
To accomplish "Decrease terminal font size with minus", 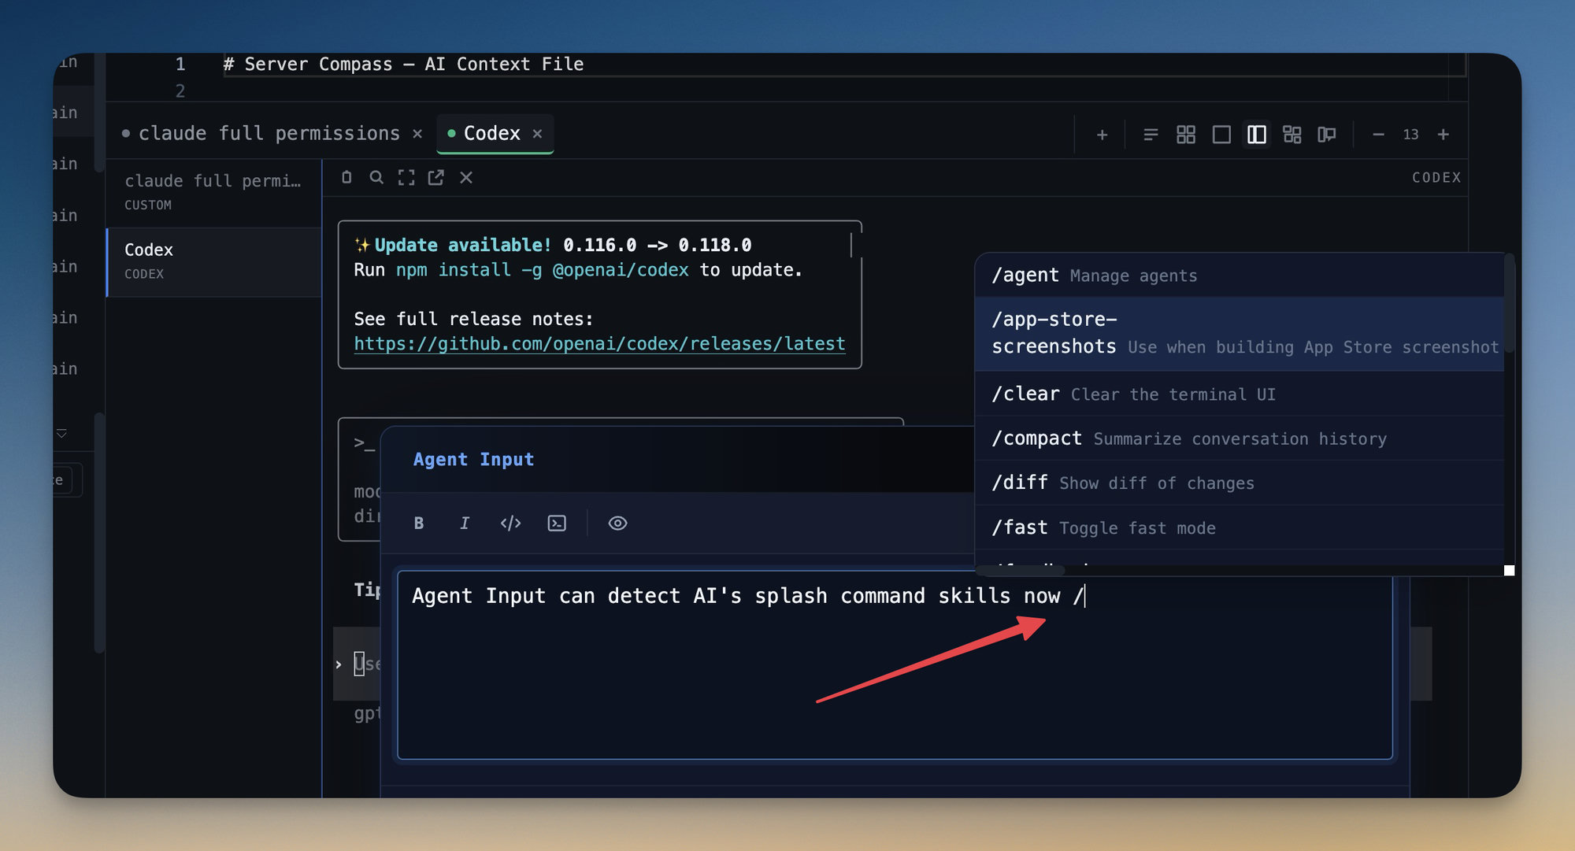I will [1378, 135].
